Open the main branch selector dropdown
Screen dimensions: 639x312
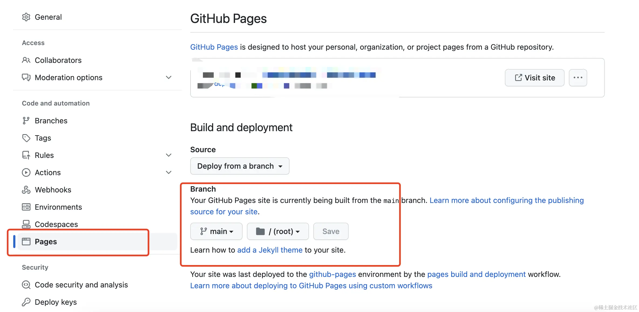coord(216,231)
